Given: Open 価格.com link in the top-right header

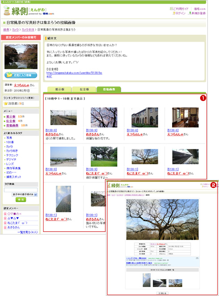Looking at the screenshot, I should 199,9.
